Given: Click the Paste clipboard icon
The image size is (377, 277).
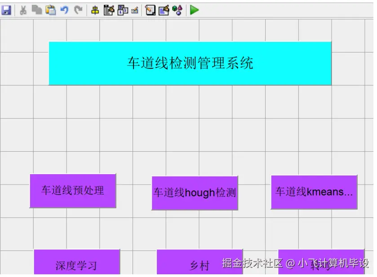Looking at the screenshot, I should click(51, 10).
